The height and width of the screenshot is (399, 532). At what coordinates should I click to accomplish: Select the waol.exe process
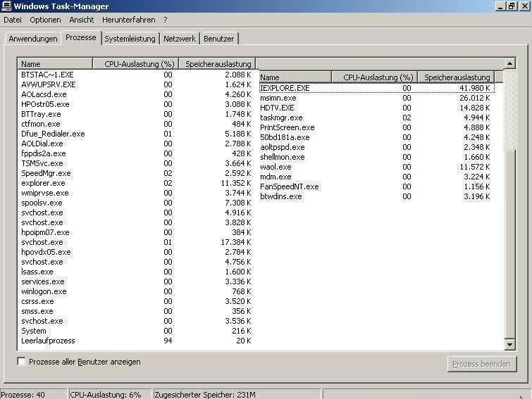[375, 167]
